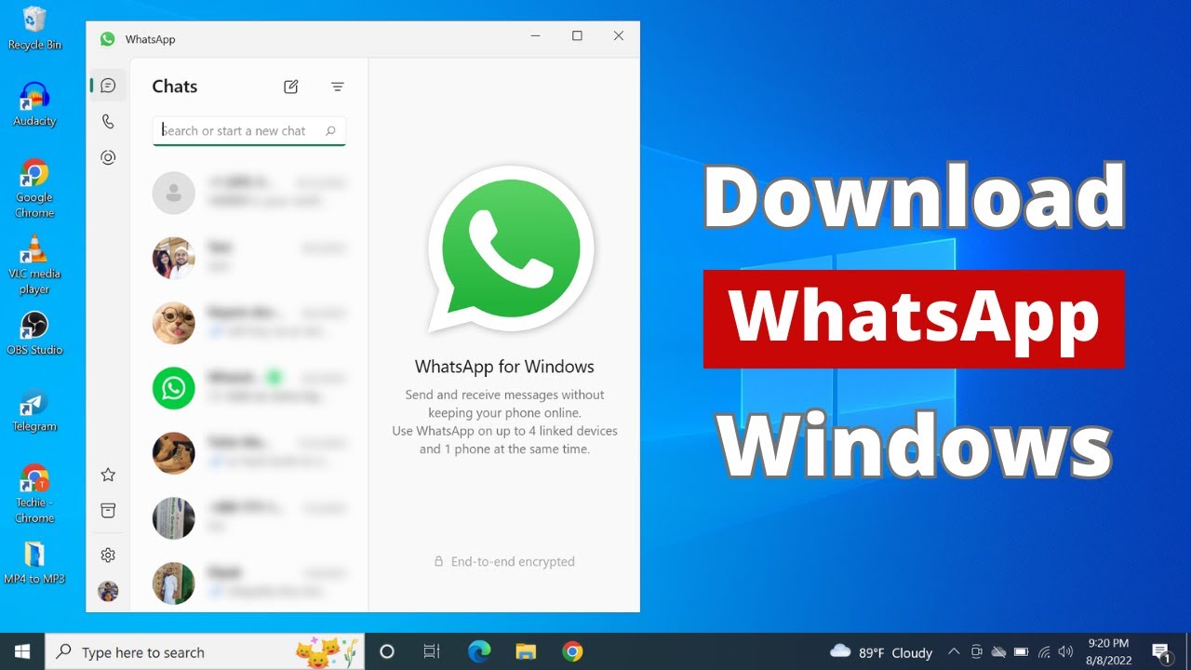
Task: Open the chat filter menu icon
Action: coord(338,87)
